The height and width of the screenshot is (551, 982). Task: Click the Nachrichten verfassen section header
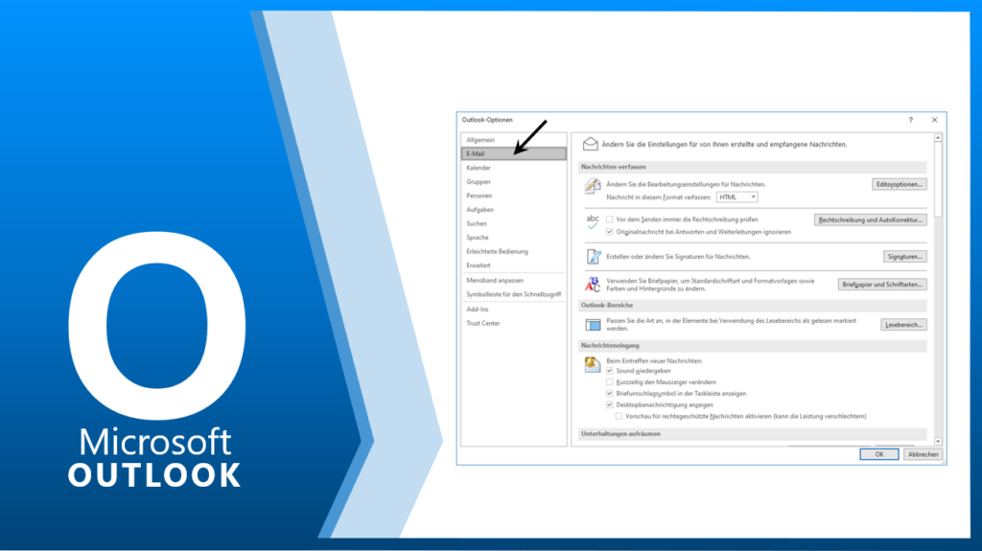[x=752, y=167]
